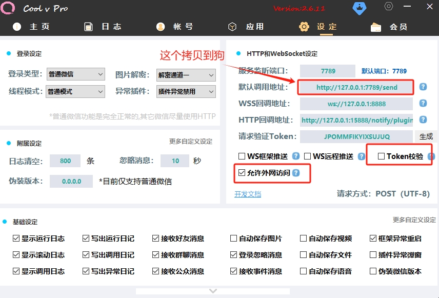The image size is (439, 298).
Task: Expand the 图片解密 dropdown
Action: 186,75
